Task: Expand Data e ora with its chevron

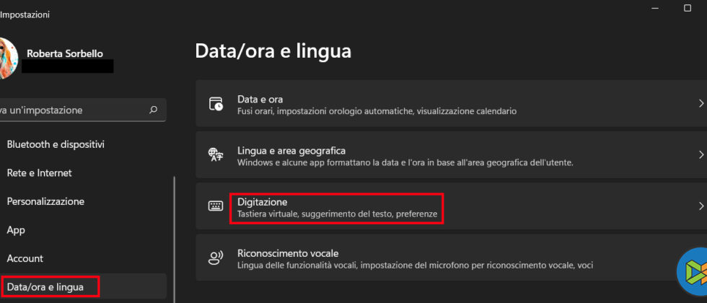Action: pos(701,104)
